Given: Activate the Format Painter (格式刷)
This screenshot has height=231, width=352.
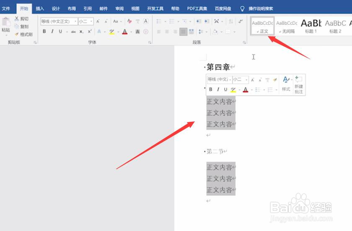Looking at the screenshot, I should point(23,34).
